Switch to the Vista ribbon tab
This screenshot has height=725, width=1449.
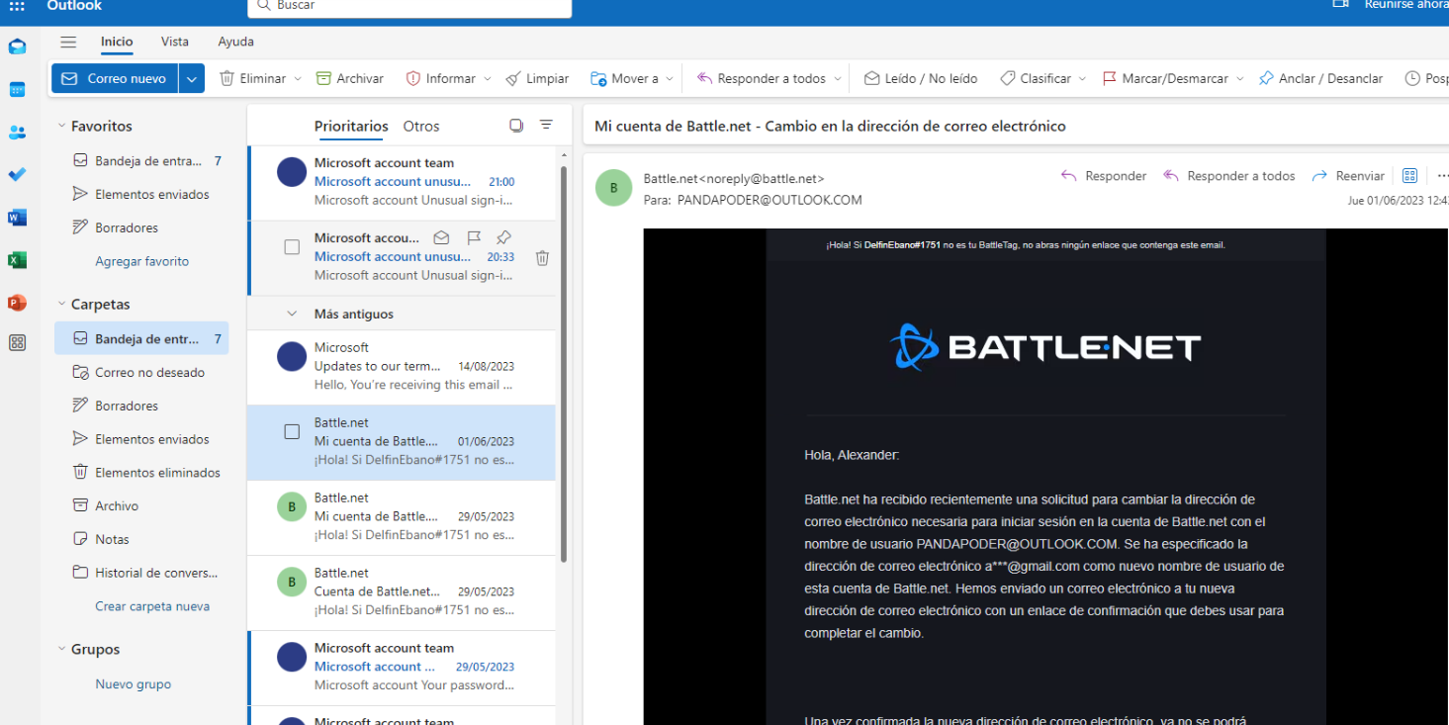click(x=175, y=42)
